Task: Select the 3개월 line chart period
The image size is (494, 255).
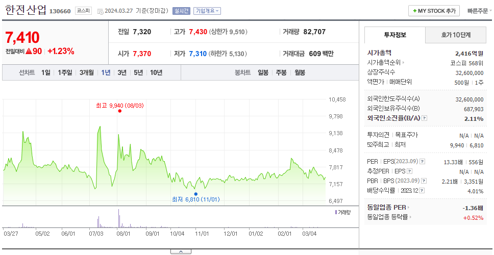Action: pyautogui.click(x=87, y=73)
